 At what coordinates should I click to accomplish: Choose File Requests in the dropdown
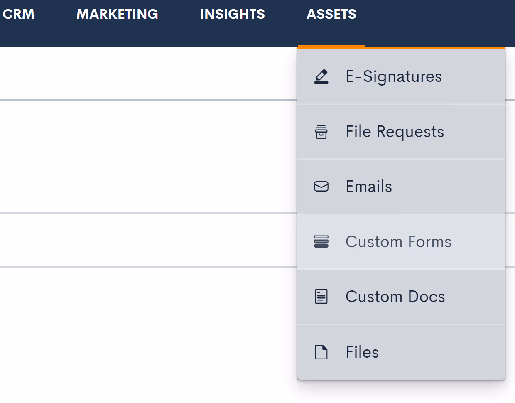pos(401,132)
